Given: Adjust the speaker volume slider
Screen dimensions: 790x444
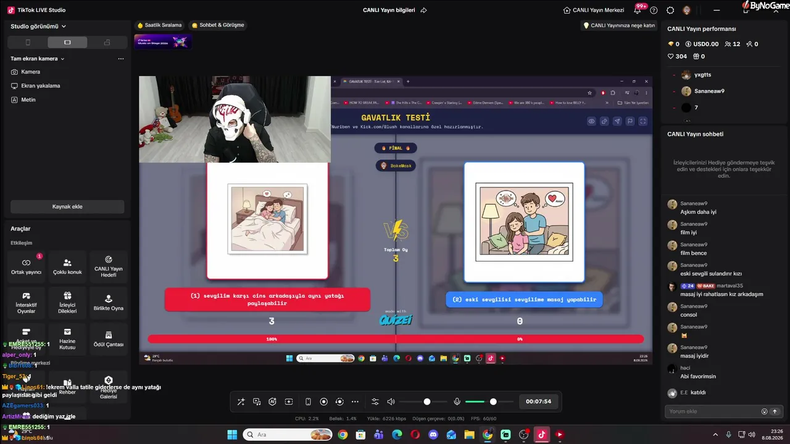Looking at the screenshot, I should pyautogui.click(x=426, y=401).
